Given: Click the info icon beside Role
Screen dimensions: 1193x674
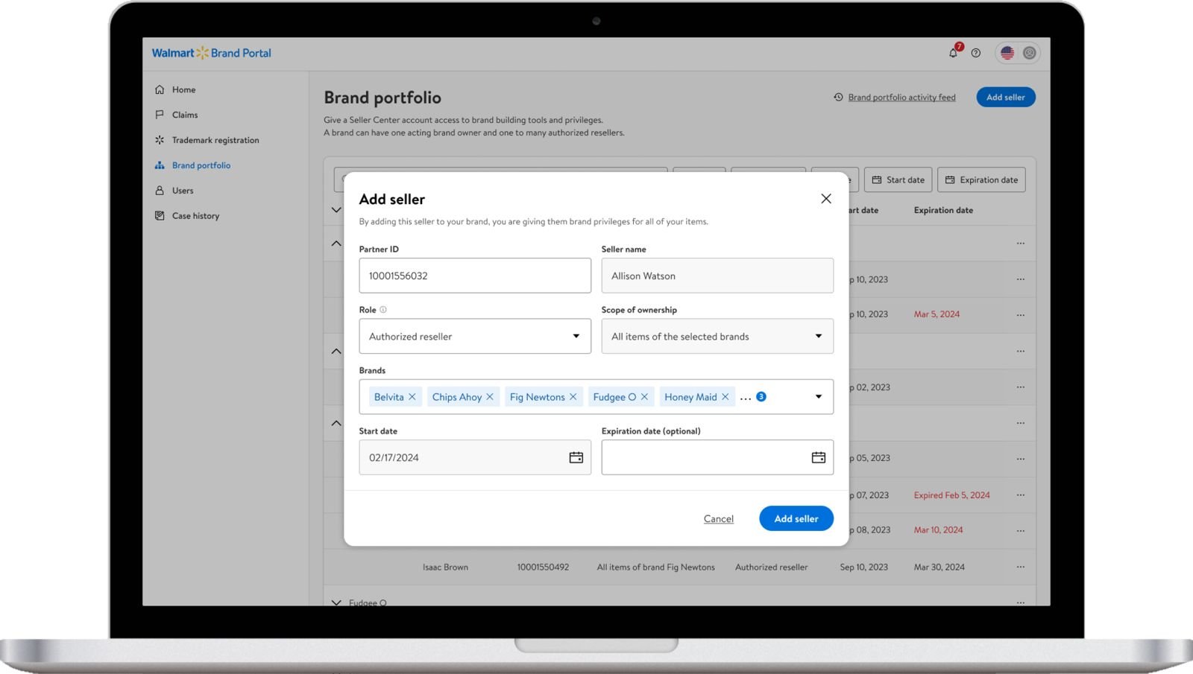Looking at the screenshot, I should tap(383, 310).
